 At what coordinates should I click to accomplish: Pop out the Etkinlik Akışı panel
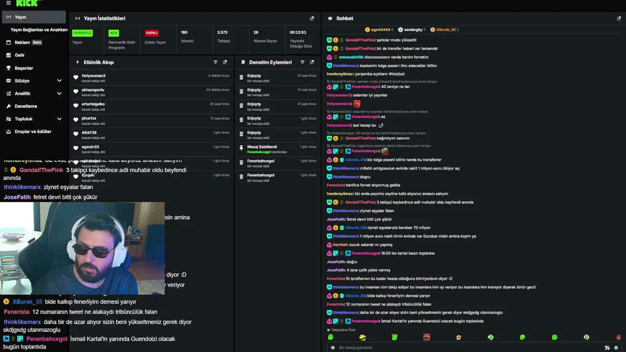225,62
